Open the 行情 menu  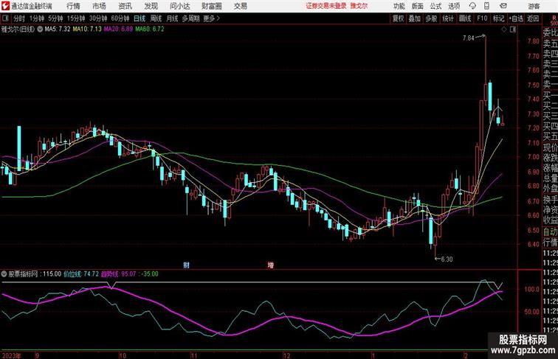[73, 6]
